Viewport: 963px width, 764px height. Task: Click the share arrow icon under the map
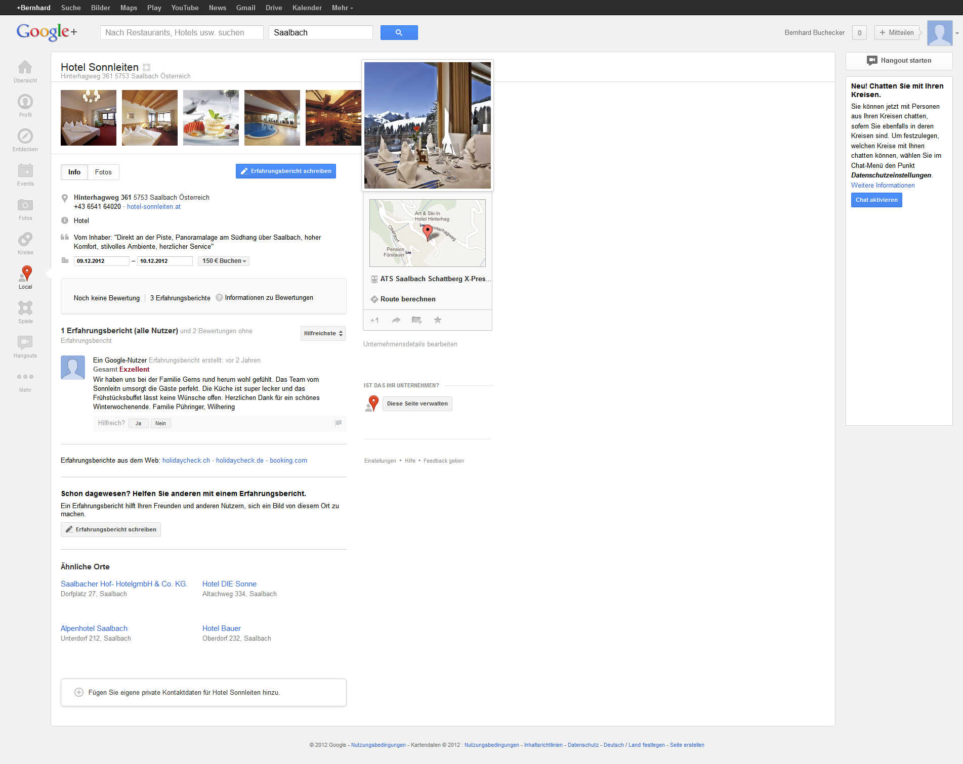396,320
